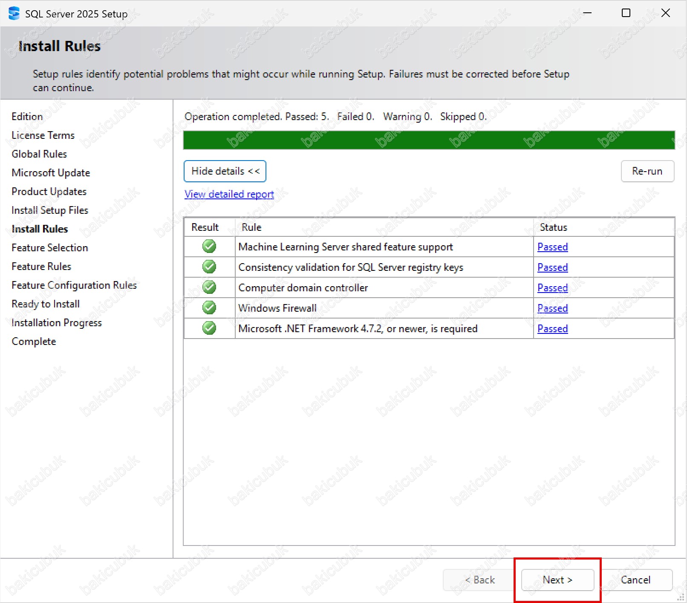Select Feature Rules step in sidebar
Screen dimensions: 687x603
(x=41, y=267)
